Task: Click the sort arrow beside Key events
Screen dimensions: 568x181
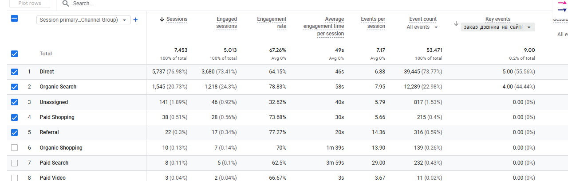Action: pos(456,23)
